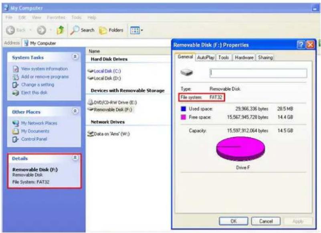
Task: Toggle the Folders pane button
Action: click(111, 30)
